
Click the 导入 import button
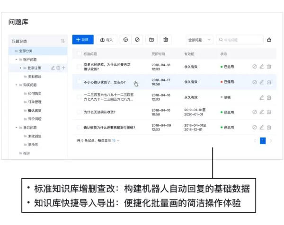[x=106, y=40]
